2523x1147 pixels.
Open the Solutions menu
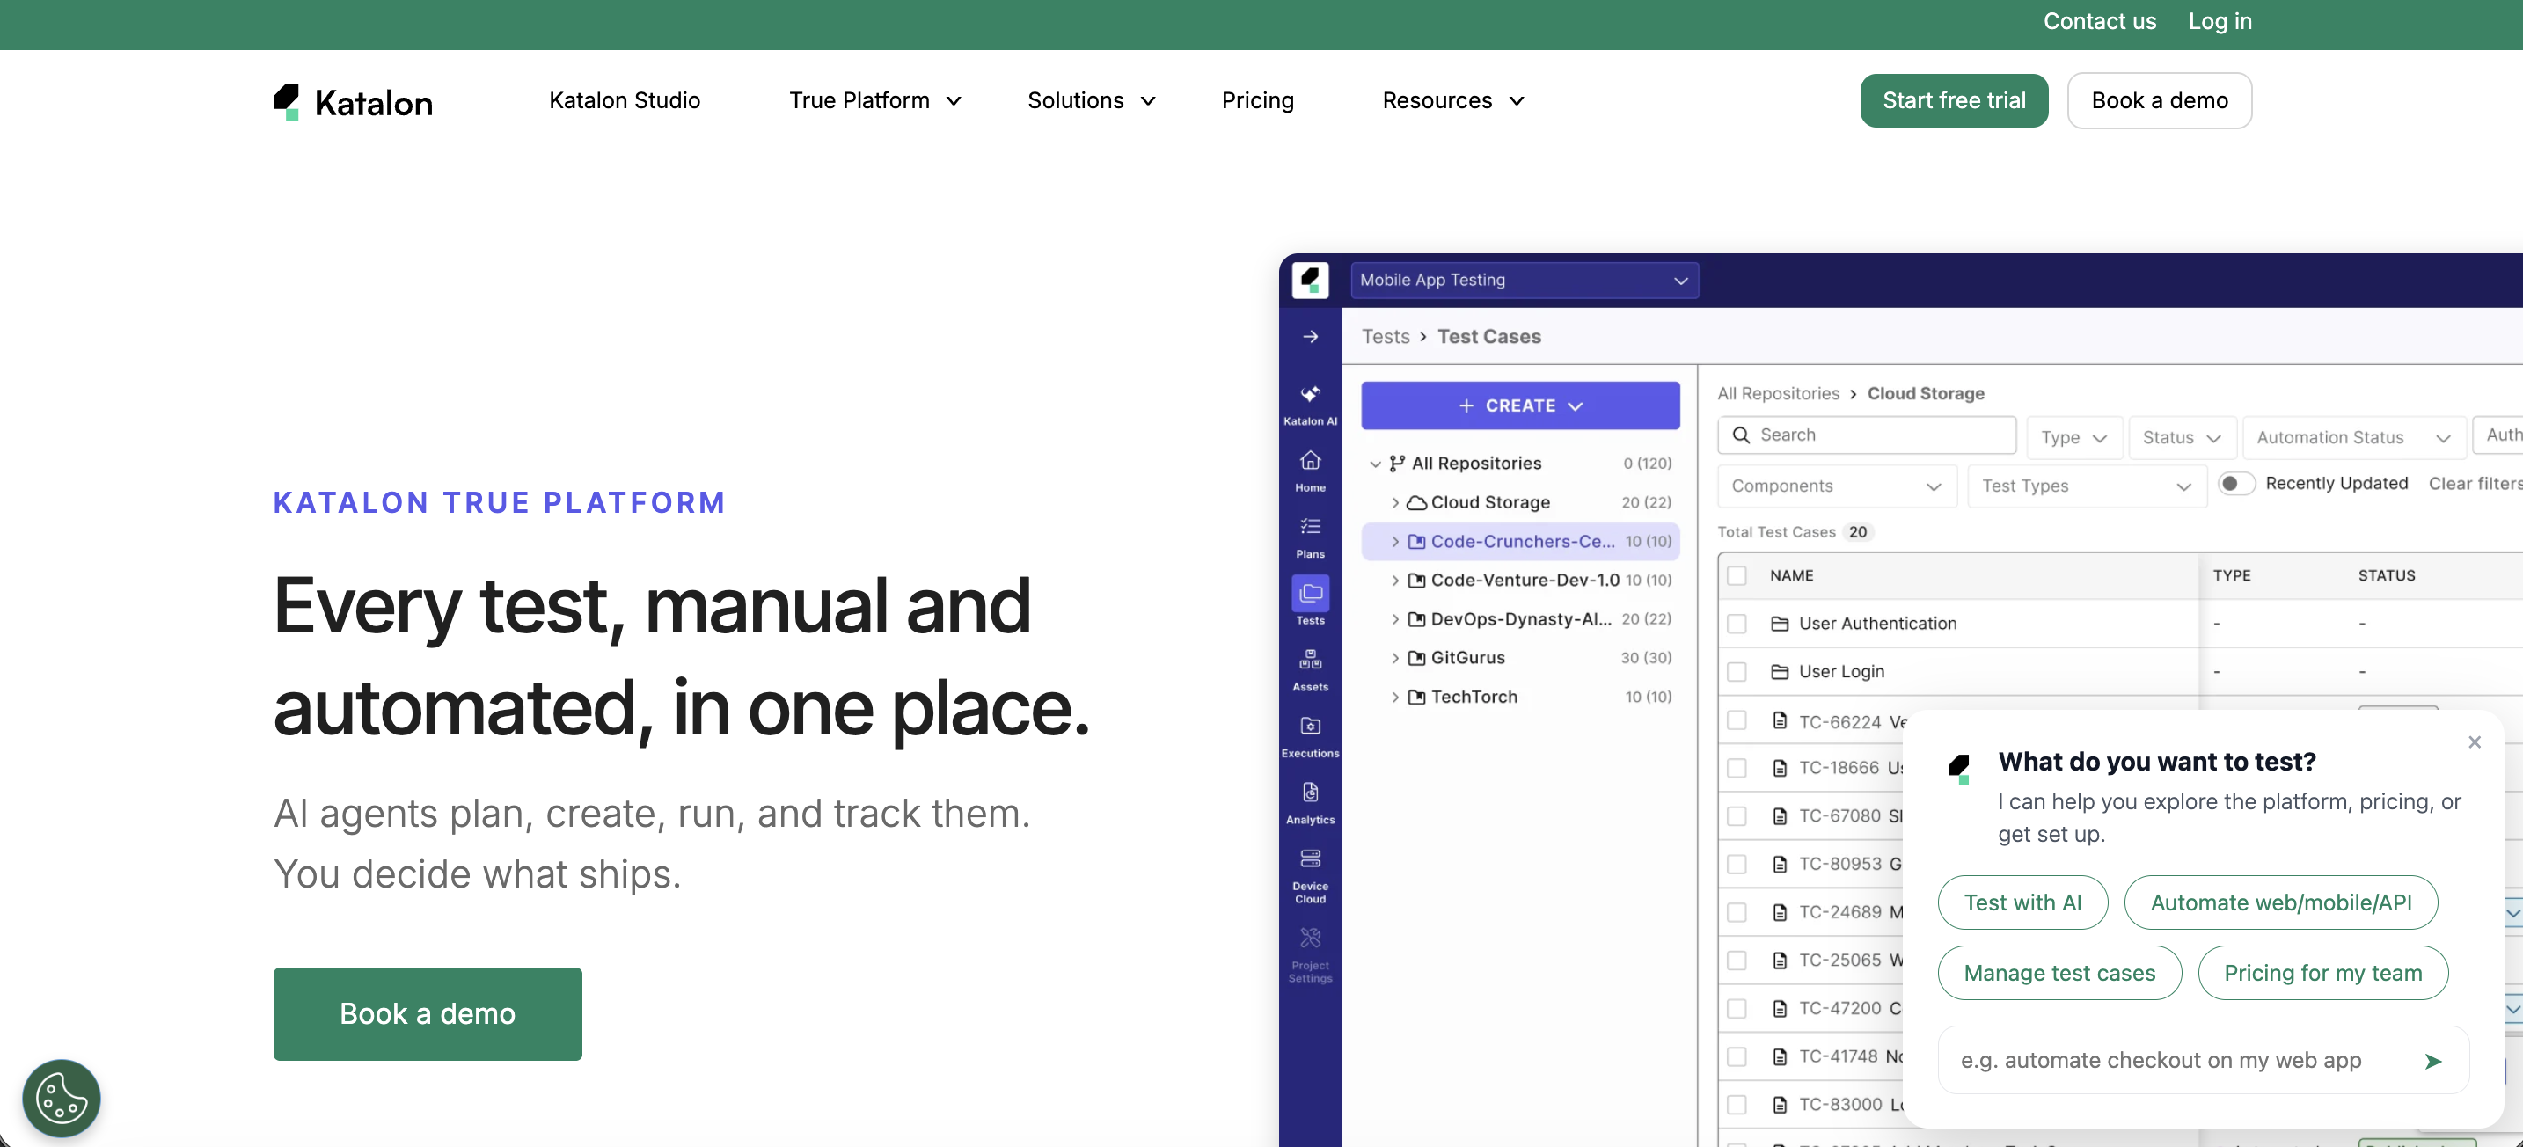pos(1091,101)
